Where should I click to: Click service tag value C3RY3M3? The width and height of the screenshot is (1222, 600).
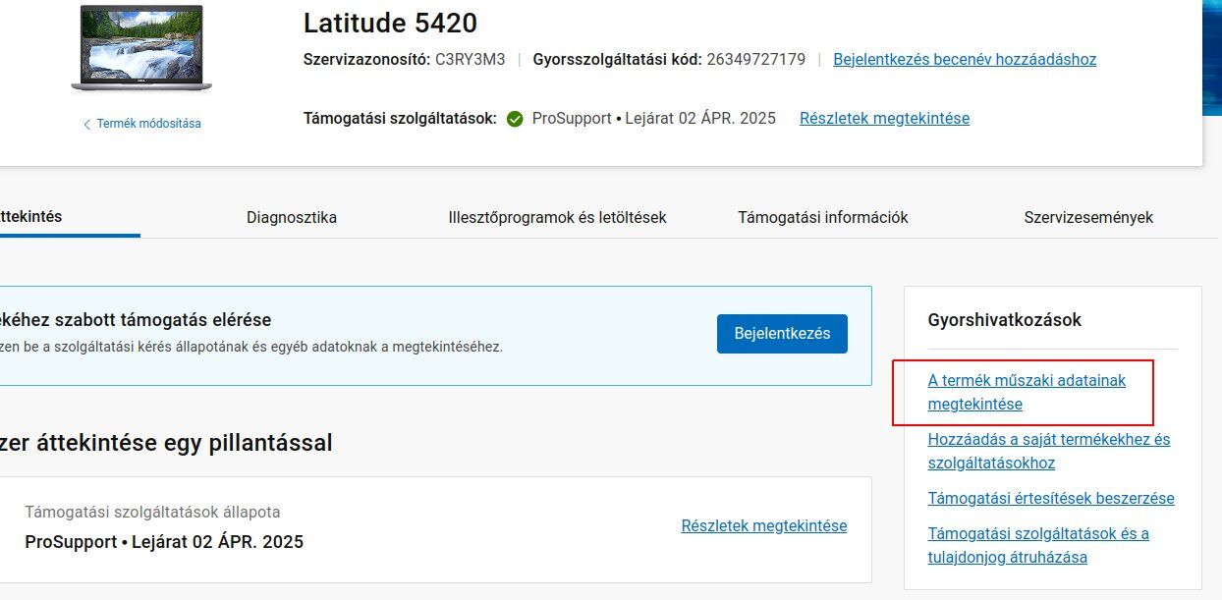[470, 59]
